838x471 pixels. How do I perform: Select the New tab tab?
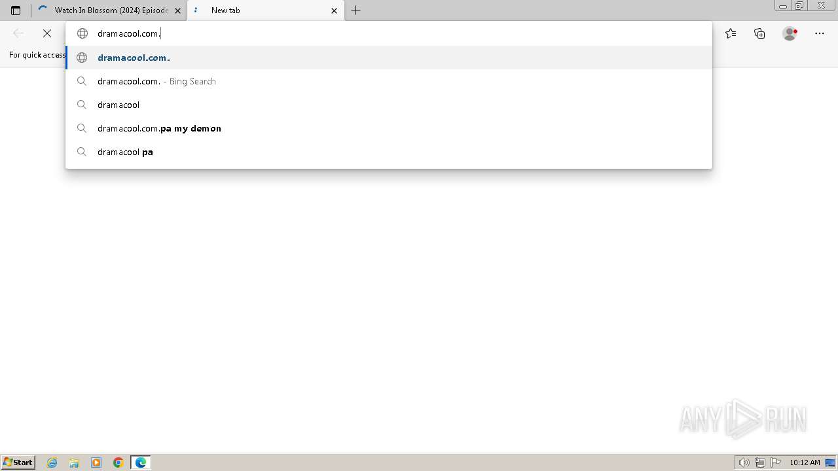click(266, 10)
